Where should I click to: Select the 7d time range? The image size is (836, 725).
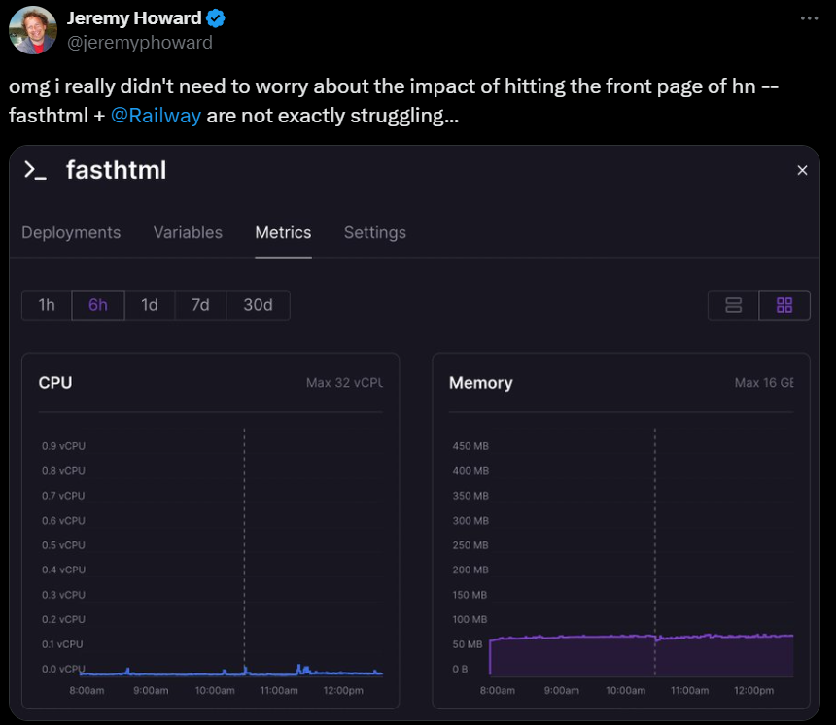[200, 305]
